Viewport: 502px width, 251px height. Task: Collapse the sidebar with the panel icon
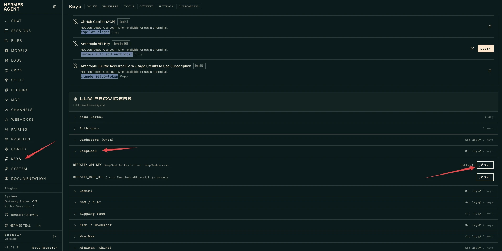[x=55, y=7]
